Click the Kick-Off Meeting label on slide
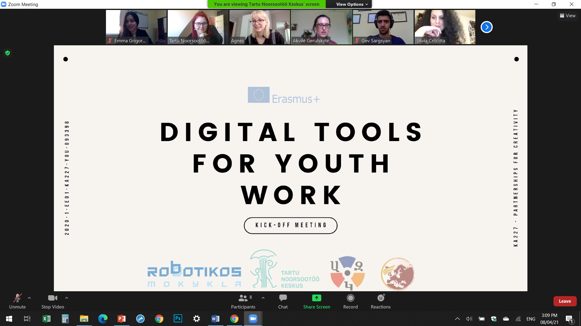The width and height of the screenshot is (581, 326). pos(291,225)
